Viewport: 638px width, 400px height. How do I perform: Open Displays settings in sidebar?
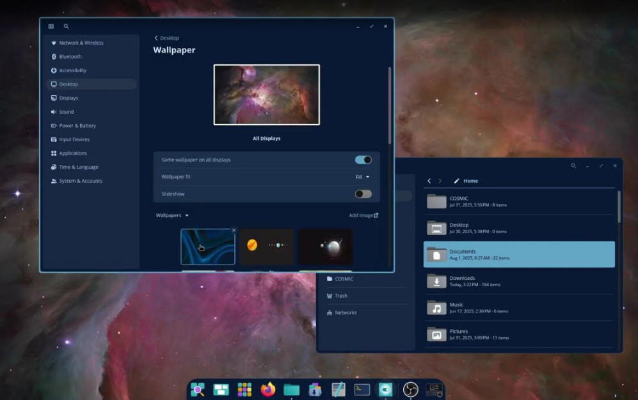[x=68, y=98]
